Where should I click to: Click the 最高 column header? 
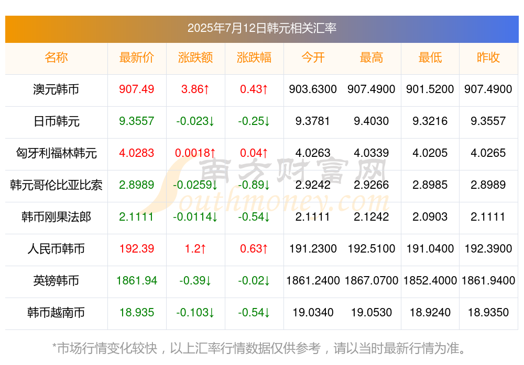click(x=372, y=58)
